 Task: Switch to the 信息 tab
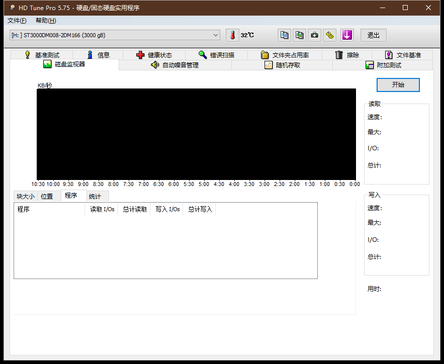click(98, 55)
